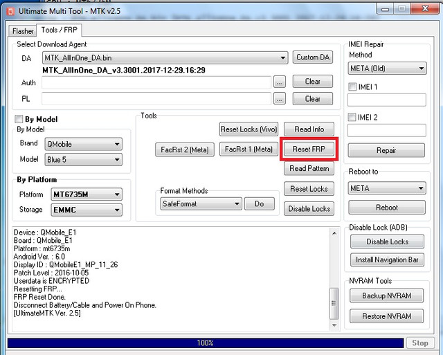Click the log scrollbar up arrow
443x355 pixels.
pos(334,233)
